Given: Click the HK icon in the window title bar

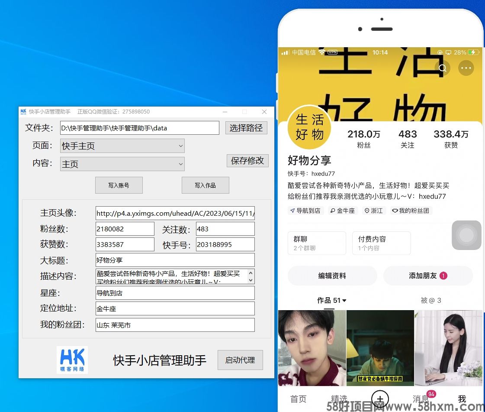Looking at the screenshot, I should 23,111.
